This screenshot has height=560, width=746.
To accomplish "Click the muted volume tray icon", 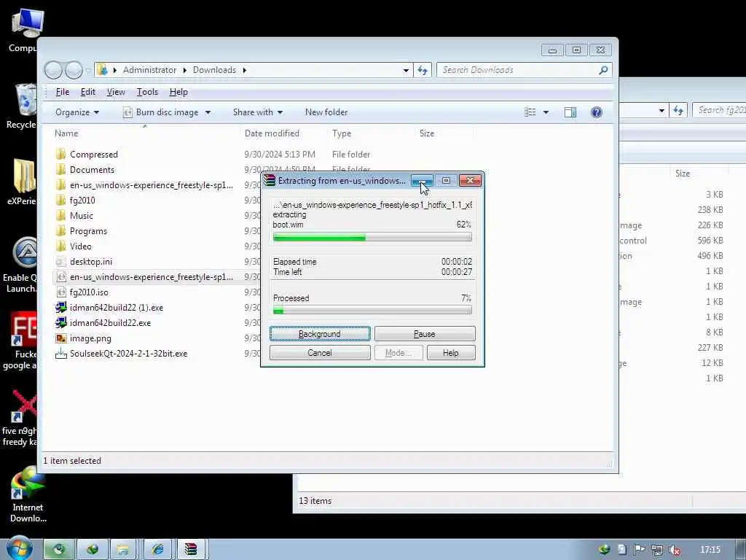I will [x=674, y=550].
